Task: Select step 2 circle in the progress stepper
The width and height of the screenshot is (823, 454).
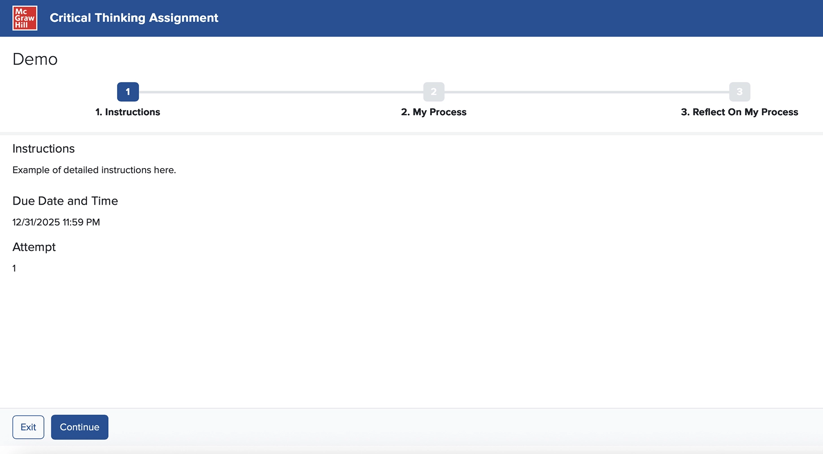Action: point(433,91)
